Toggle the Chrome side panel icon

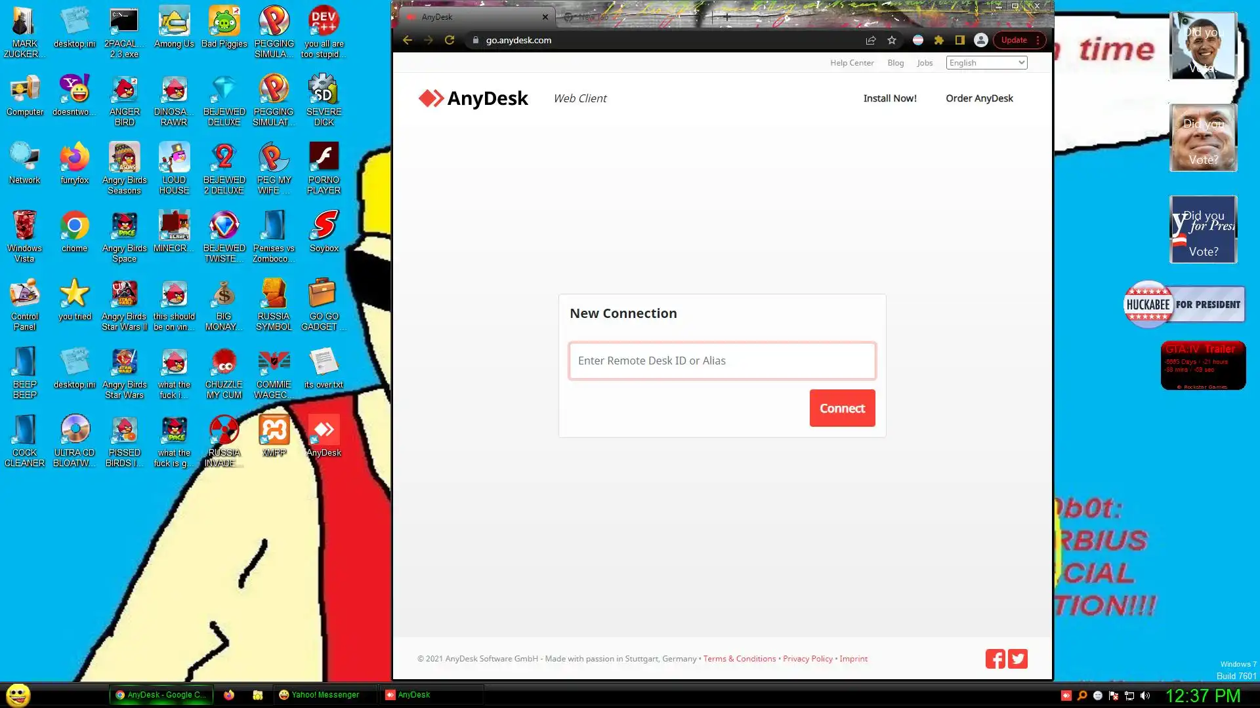click(959, 40)
